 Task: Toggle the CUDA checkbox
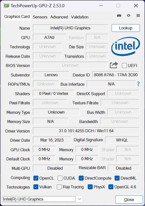(60, 178)
